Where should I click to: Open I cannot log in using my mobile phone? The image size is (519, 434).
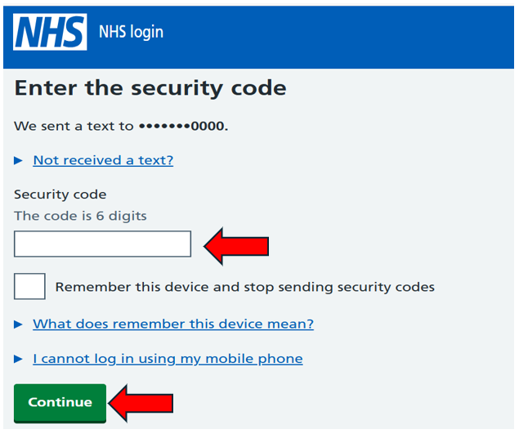168,359
